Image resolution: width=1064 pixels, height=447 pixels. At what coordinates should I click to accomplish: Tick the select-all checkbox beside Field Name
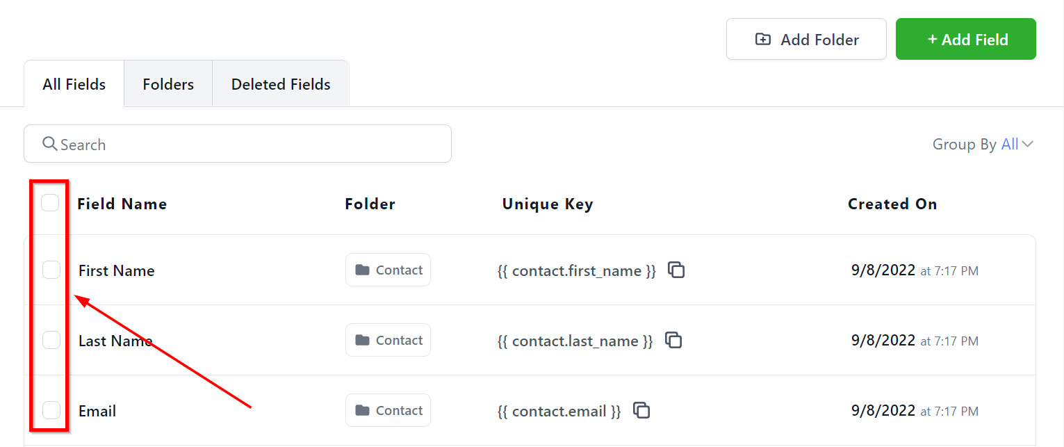tap(50, 203)
